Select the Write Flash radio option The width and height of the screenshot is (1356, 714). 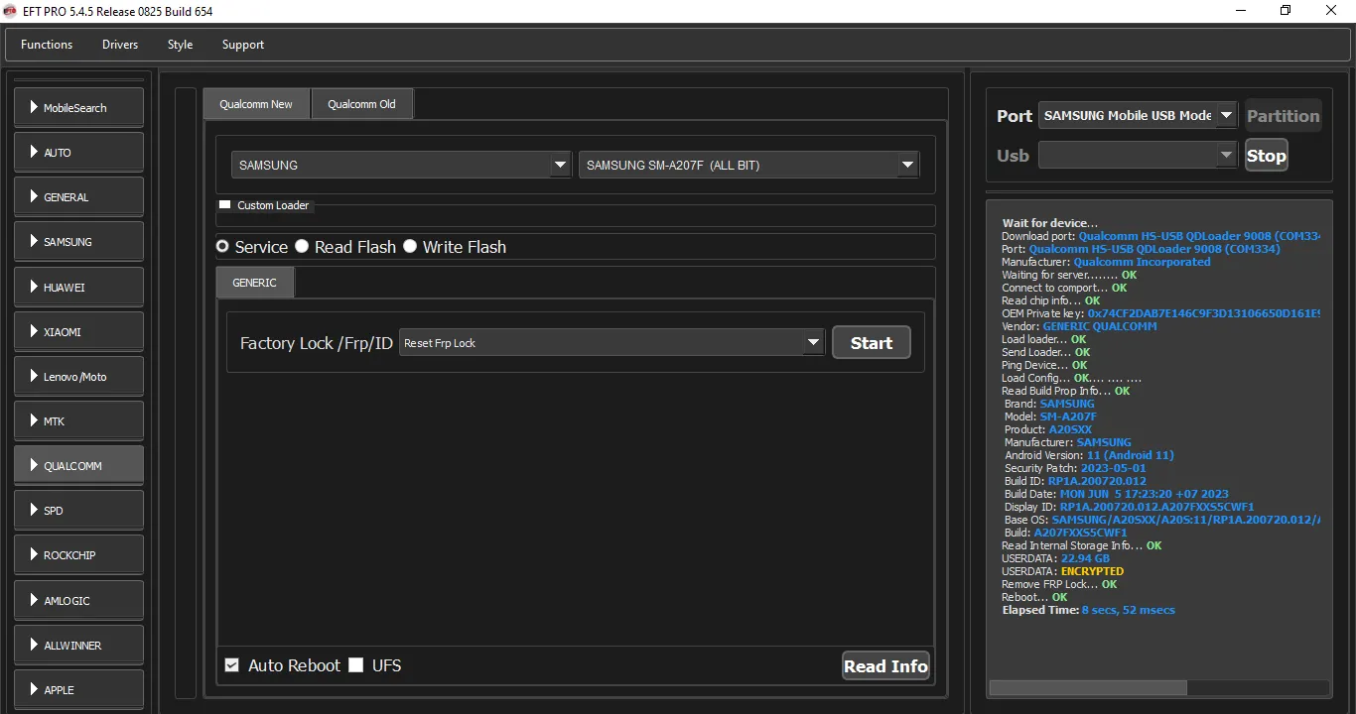[x=410, y=246]
